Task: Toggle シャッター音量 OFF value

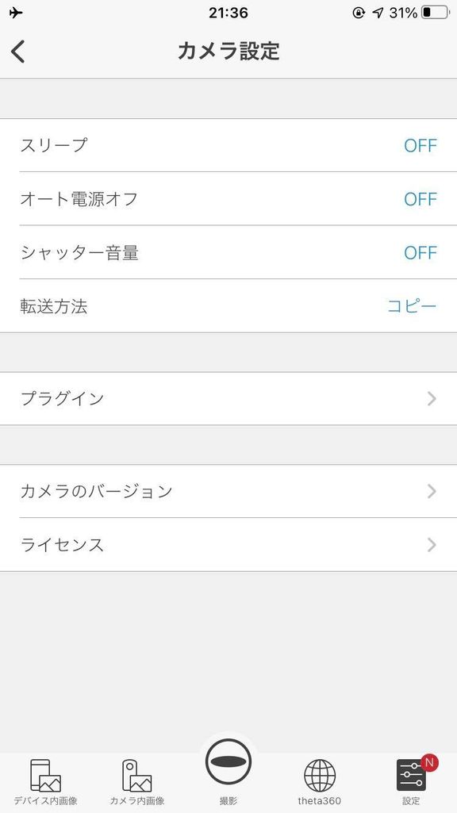Action: 421,253
